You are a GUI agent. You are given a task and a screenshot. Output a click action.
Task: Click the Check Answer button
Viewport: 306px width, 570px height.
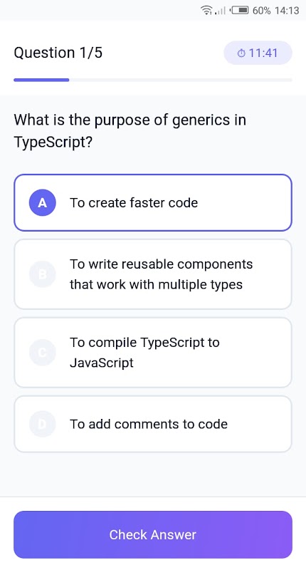[x=153, y=535]
